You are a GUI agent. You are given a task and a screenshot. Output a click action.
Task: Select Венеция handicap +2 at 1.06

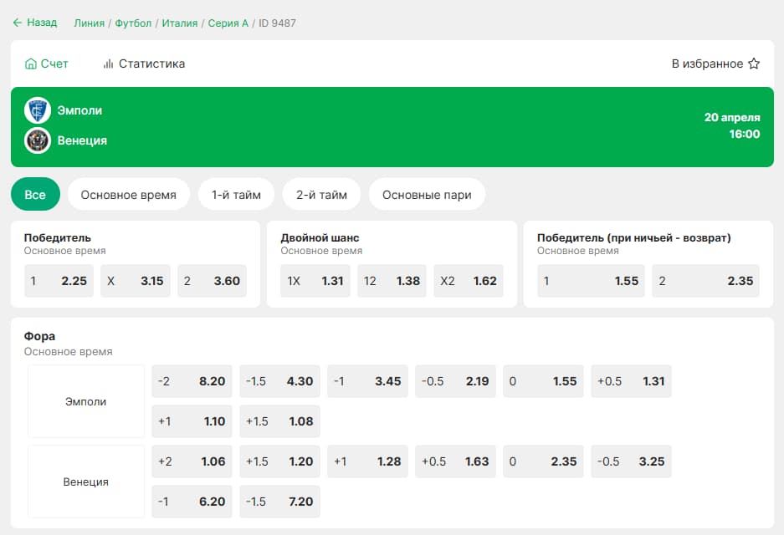pyautogui.click(x=192, y=461)
